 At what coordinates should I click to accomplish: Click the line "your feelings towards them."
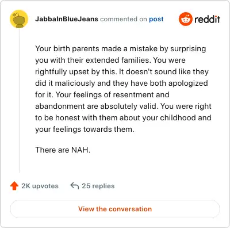[85, 129]
